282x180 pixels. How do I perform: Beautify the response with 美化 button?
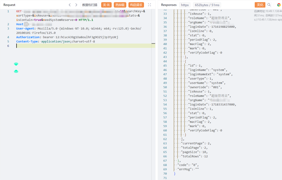(260, 5)
